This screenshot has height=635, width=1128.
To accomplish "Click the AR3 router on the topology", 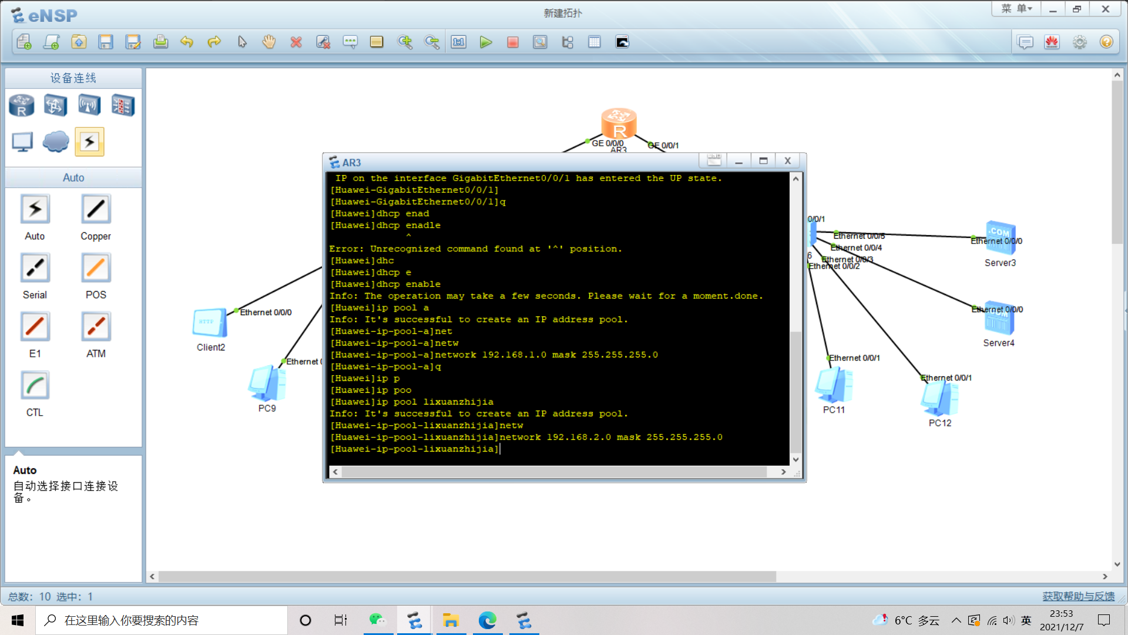I will [x=619, y=123].
